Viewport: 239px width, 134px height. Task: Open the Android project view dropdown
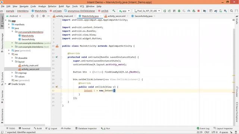(x=13, y=16)
